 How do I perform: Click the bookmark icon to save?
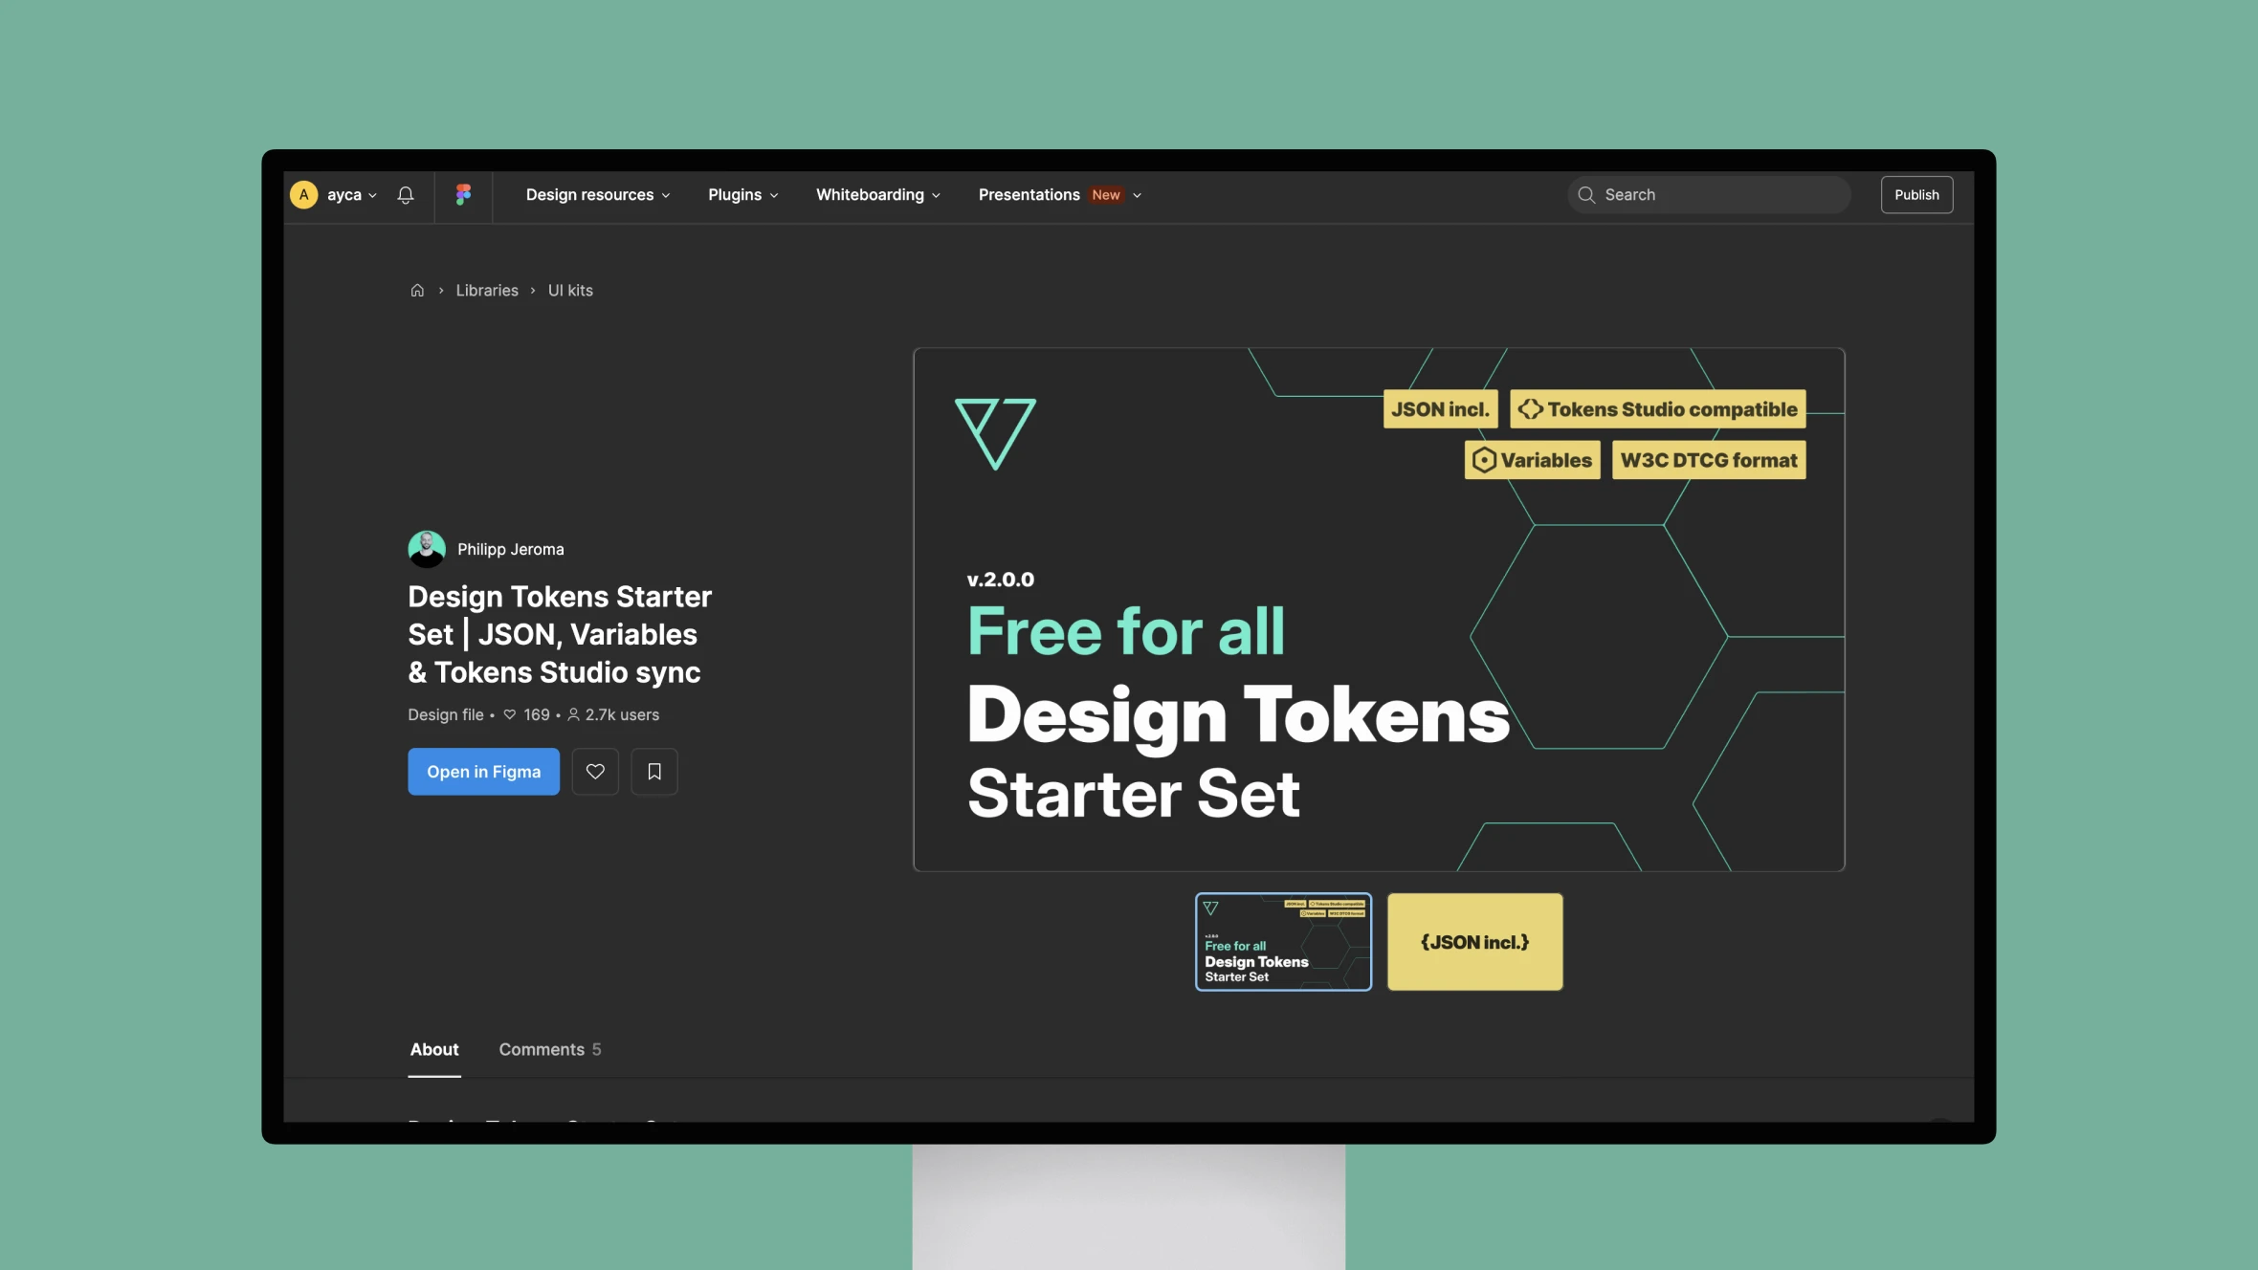tap(653, 771)
